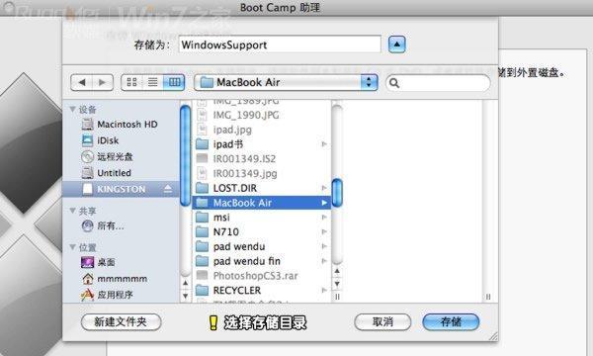Click the PhotoshopCS3.rar file icon

pos(203,275)
